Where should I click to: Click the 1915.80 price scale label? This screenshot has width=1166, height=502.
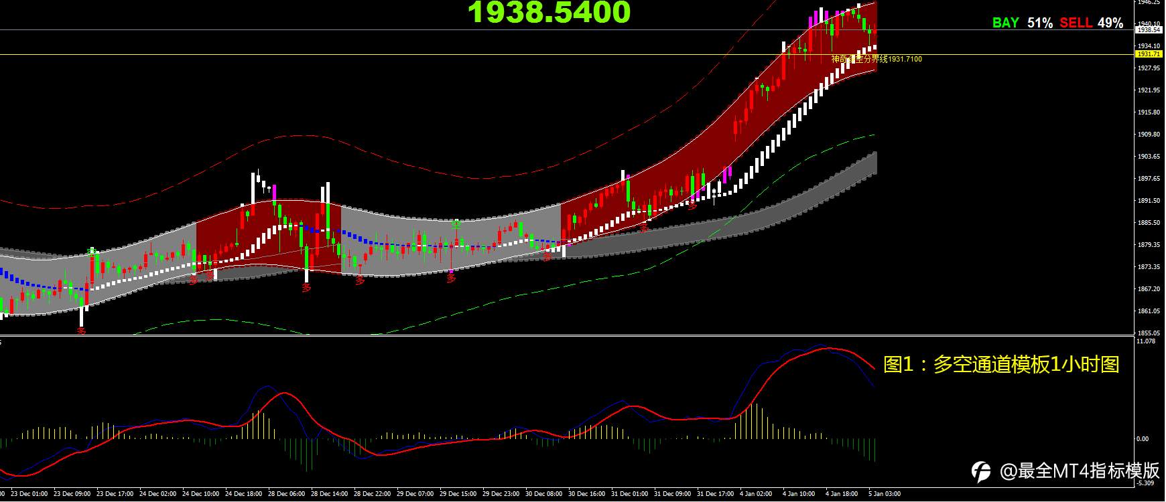[1149, 112]
